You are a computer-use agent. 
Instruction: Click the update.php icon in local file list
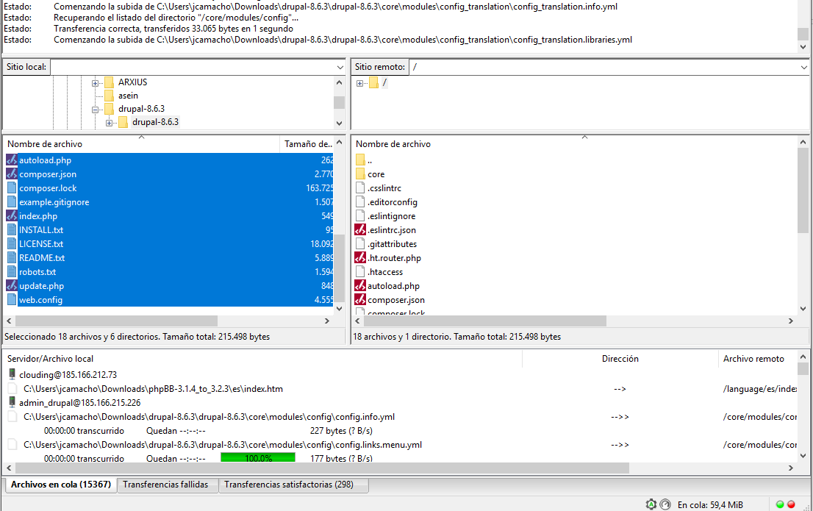12,286
